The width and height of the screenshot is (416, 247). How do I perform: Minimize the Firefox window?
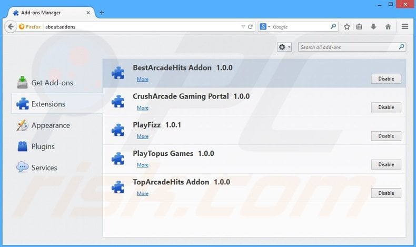[x=380, y=5]
